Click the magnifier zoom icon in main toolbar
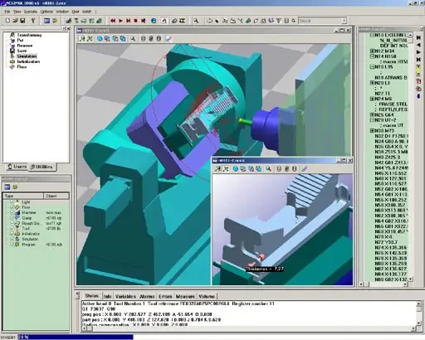Image resolution: width=425 pixels, height=340 pixels. click(x=196, y=21)
